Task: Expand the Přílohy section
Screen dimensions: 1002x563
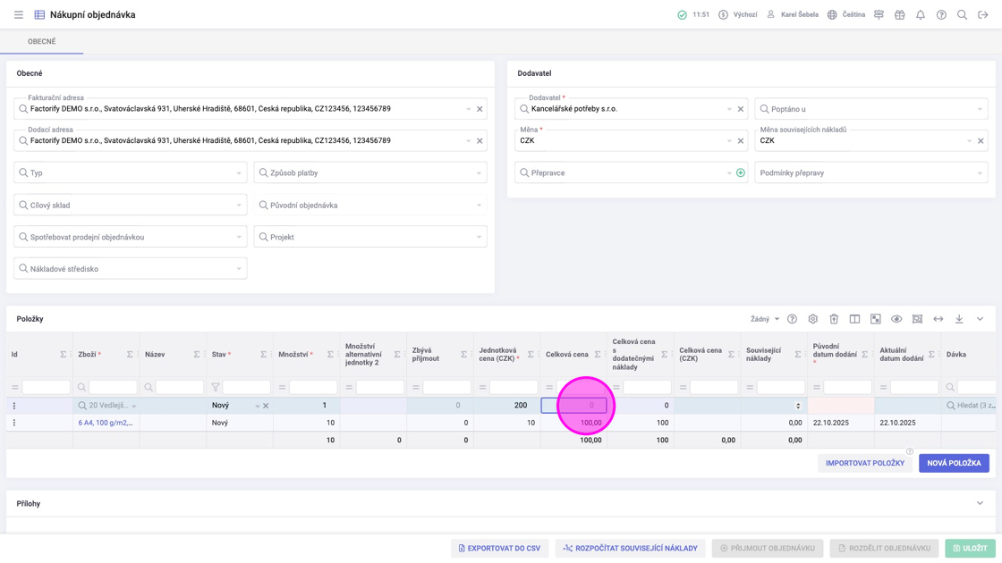Action: pyautogui.click(x=980, y=504)
